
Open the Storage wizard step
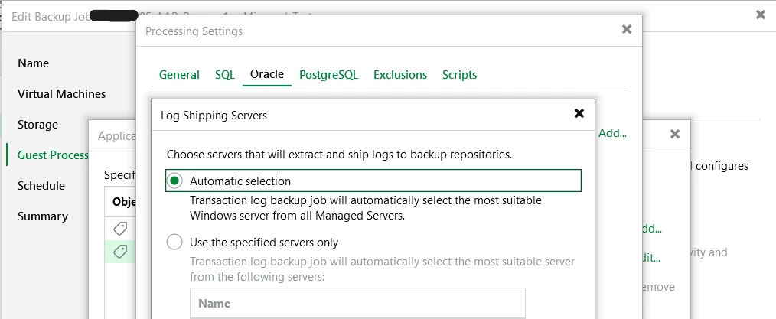click(38, 125)
